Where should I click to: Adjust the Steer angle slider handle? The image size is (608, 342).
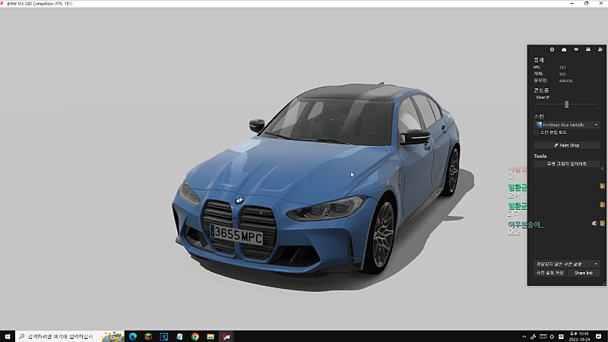pos(566,104)
